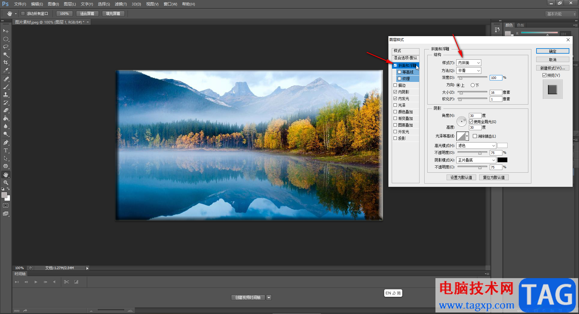Toggle Preview (预览) checkbox
The height and width of the screenshot is (314, 579).
tap(544, 75)
